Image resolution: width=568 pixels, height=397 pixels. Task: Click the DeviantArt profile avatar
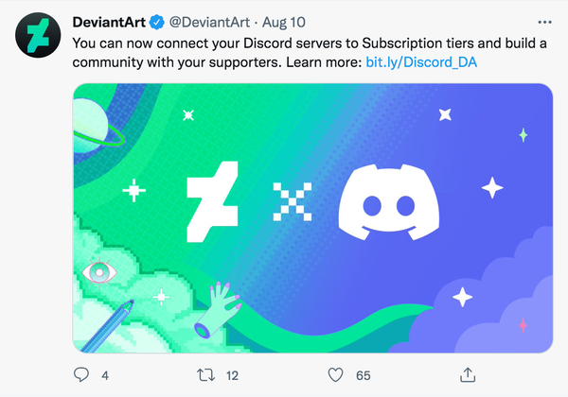[x=36, y=37]
